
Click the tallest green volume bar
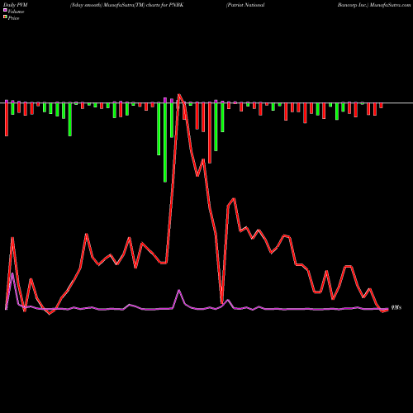(x=165, y=142)
